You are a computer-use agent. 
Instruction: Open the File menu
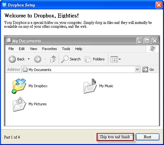pos(11,49)
